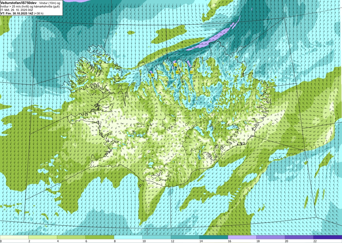Screen dimensions: 342x243
Task: Click the 18–20 m/s purple legend swatch
Action: (271, 237)
